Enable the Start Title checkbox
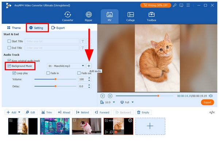Screen dimensions: 219x143 click(x=9, y=41)
